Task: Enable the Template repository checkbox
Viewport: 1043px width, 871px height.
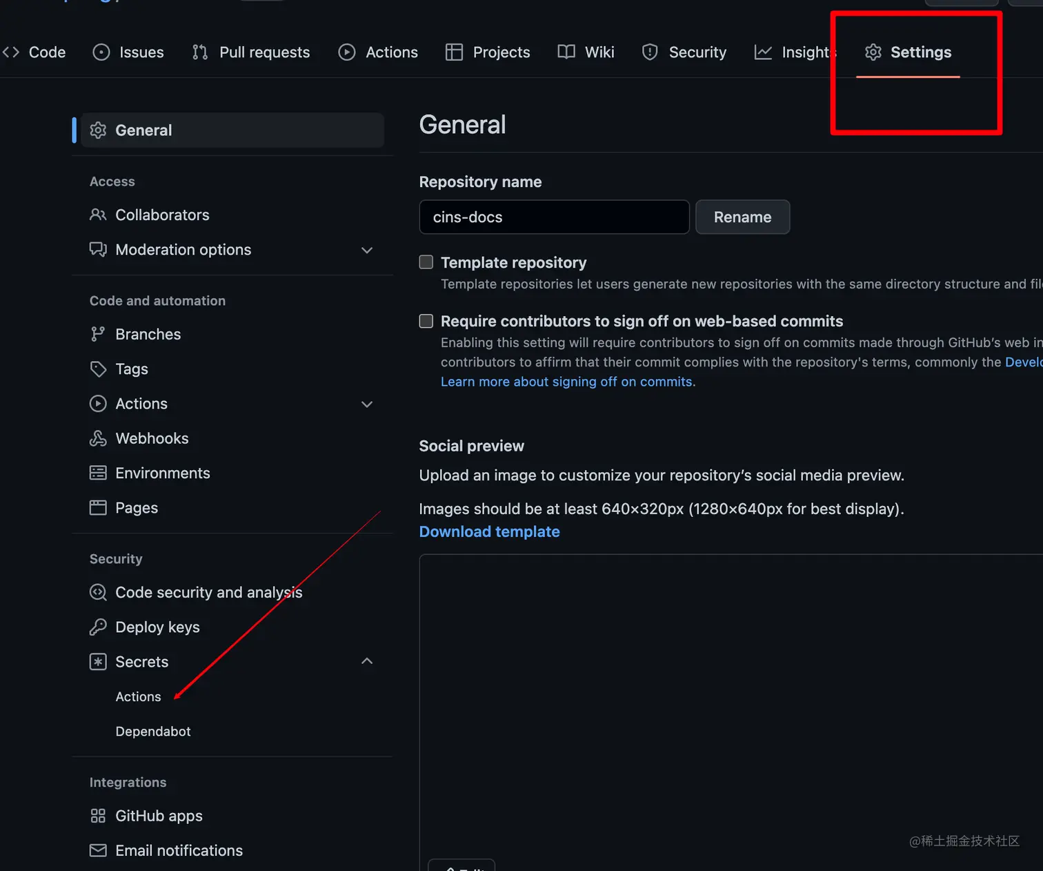Action: pyautogui.click(x=426, y=262)
